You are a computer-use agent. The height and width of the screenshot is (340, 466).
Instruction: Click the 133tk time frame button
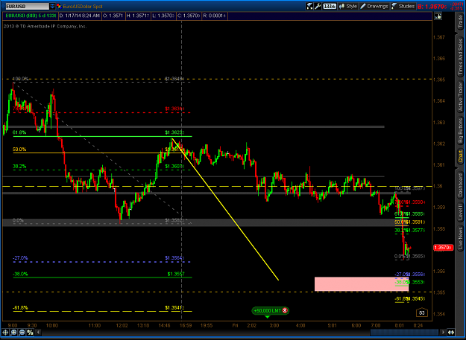point(330,6)
